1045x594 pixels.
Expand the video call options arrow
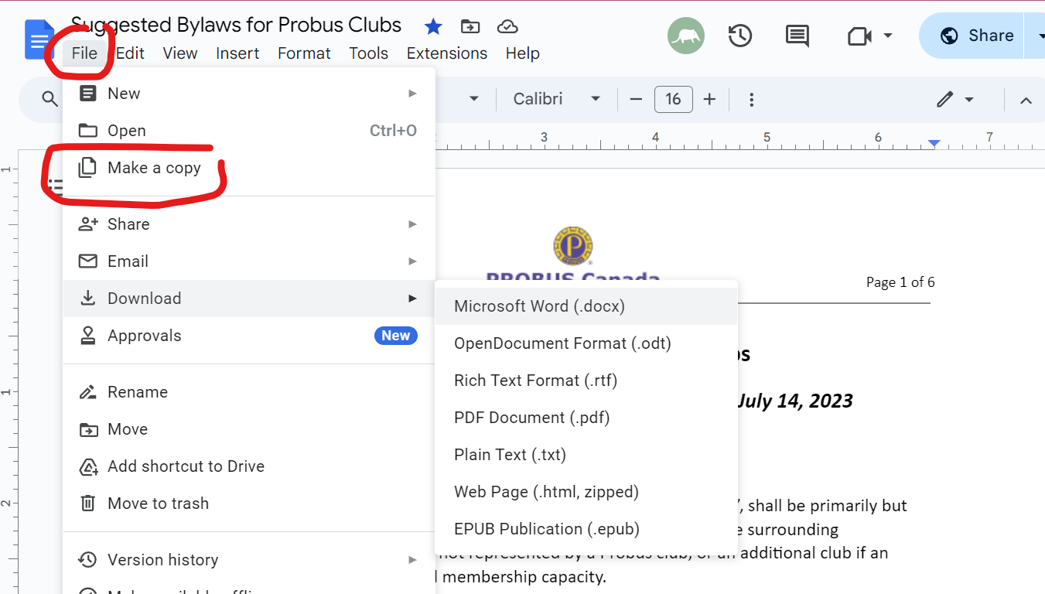[x=887, y=36]
